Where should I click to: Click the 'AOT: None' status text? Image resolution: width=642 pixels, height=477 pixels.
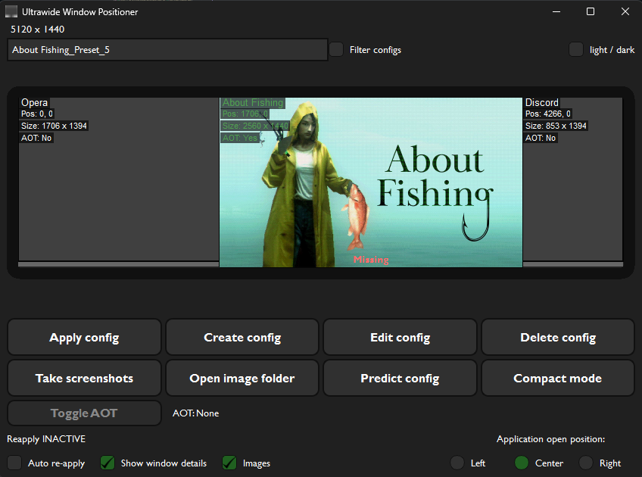pos(196,413)
